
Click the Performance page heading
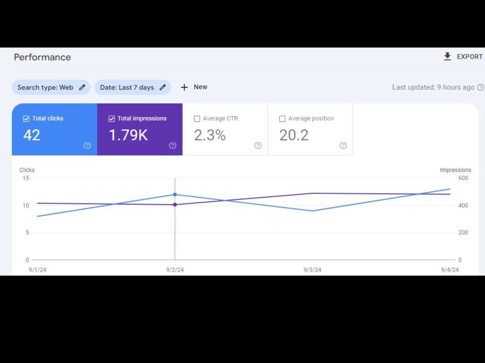pos(42,57)
